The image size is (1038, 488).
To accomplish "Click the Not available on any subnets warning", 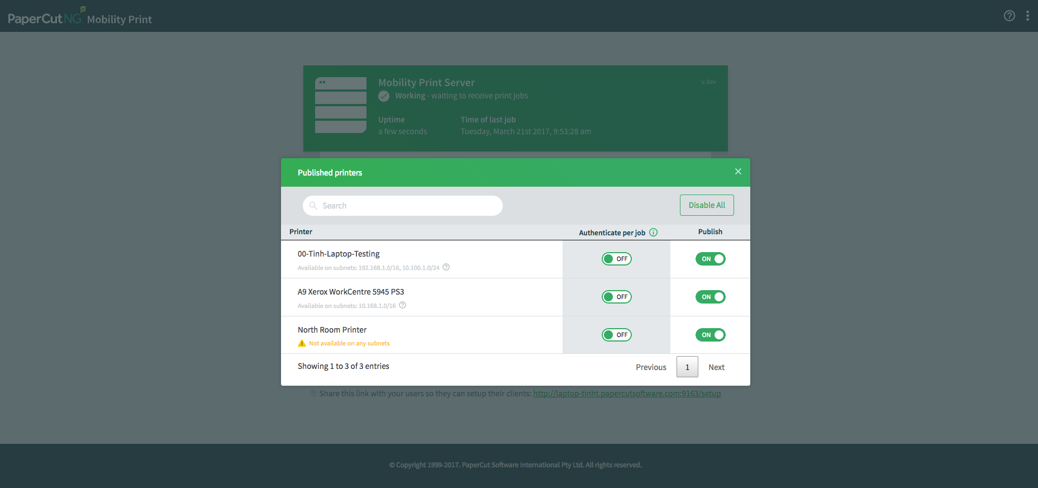I will click(x=349, y=343).
